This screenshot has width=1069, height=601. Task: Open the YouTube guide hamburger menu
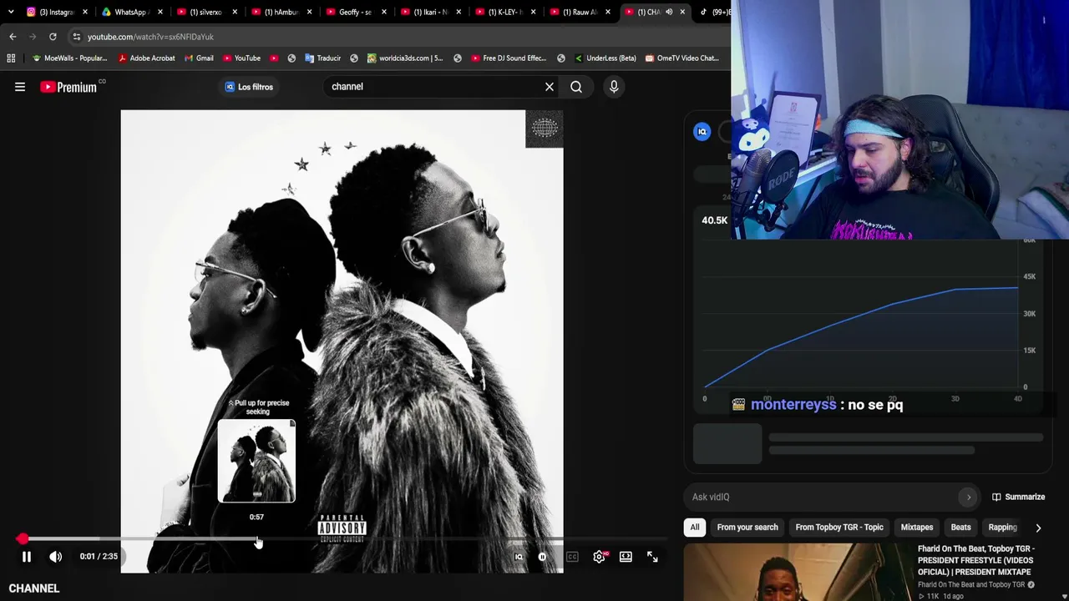click(x=20, y=87)
